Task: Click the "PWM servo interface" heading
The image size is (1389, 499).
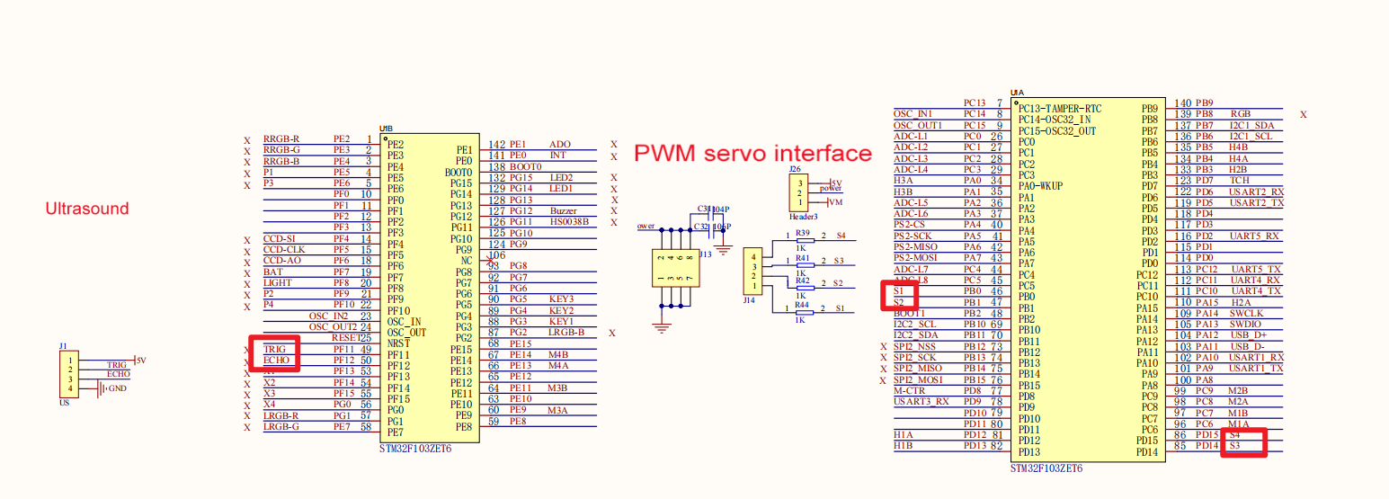Action: pyautogui.click(x=753, y=153)
